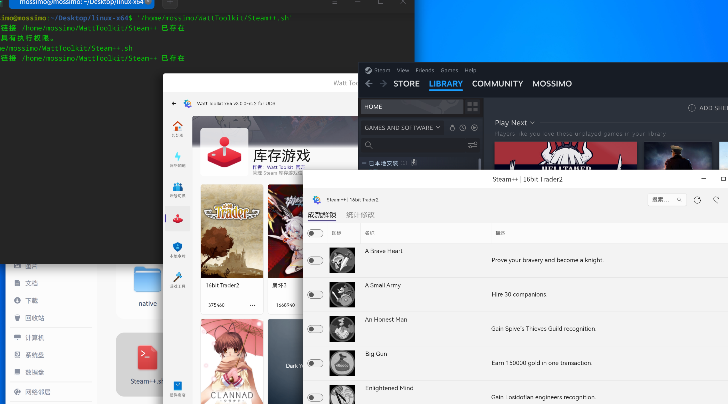Click the refresh icon in Steam++ window
Image resolution: width=728 pixels, height=404 pixels.
click(697, 200)
